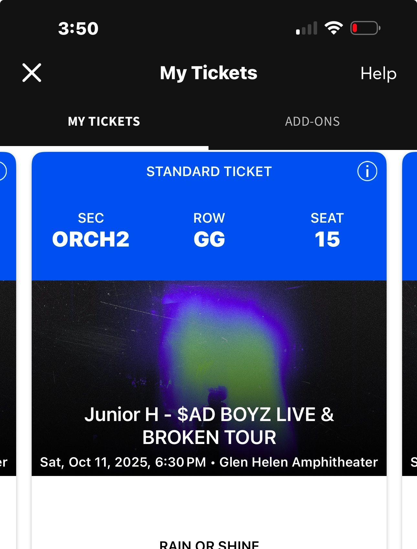
Task: Tap the section ORCH2 label
Action: pos(91,239)
